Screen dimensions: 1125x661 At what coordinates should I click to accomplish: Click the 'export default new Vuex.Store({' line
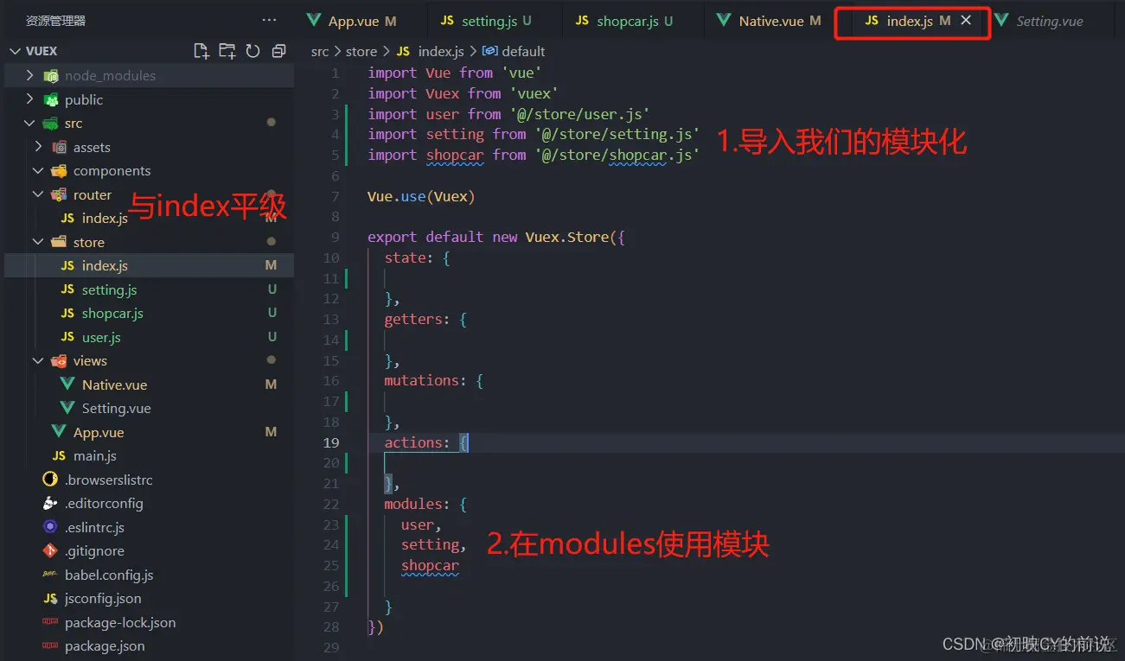[496, 237]
